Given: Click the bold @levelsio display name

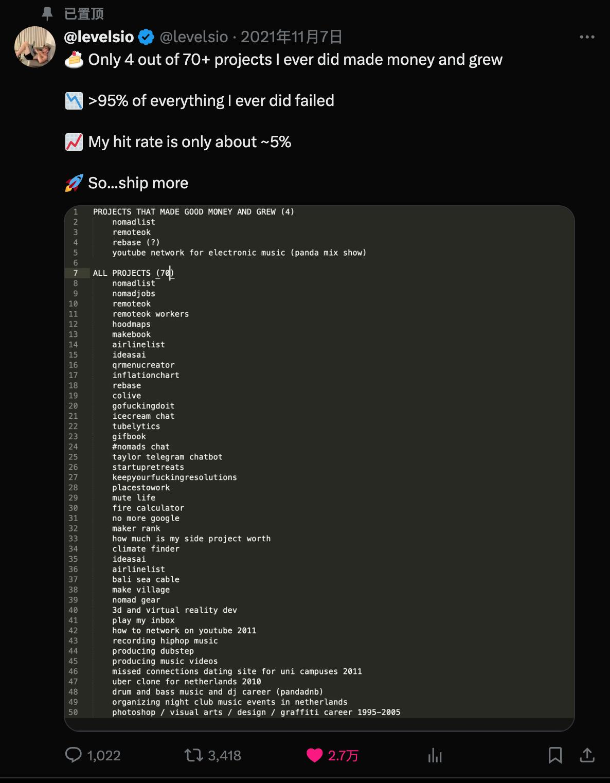Looking at the screenshot, I should coord(99,37).
